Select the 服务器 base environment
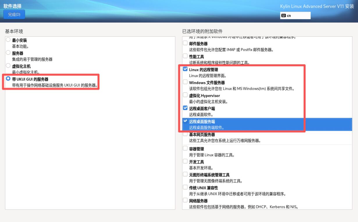 coord(8,53)
